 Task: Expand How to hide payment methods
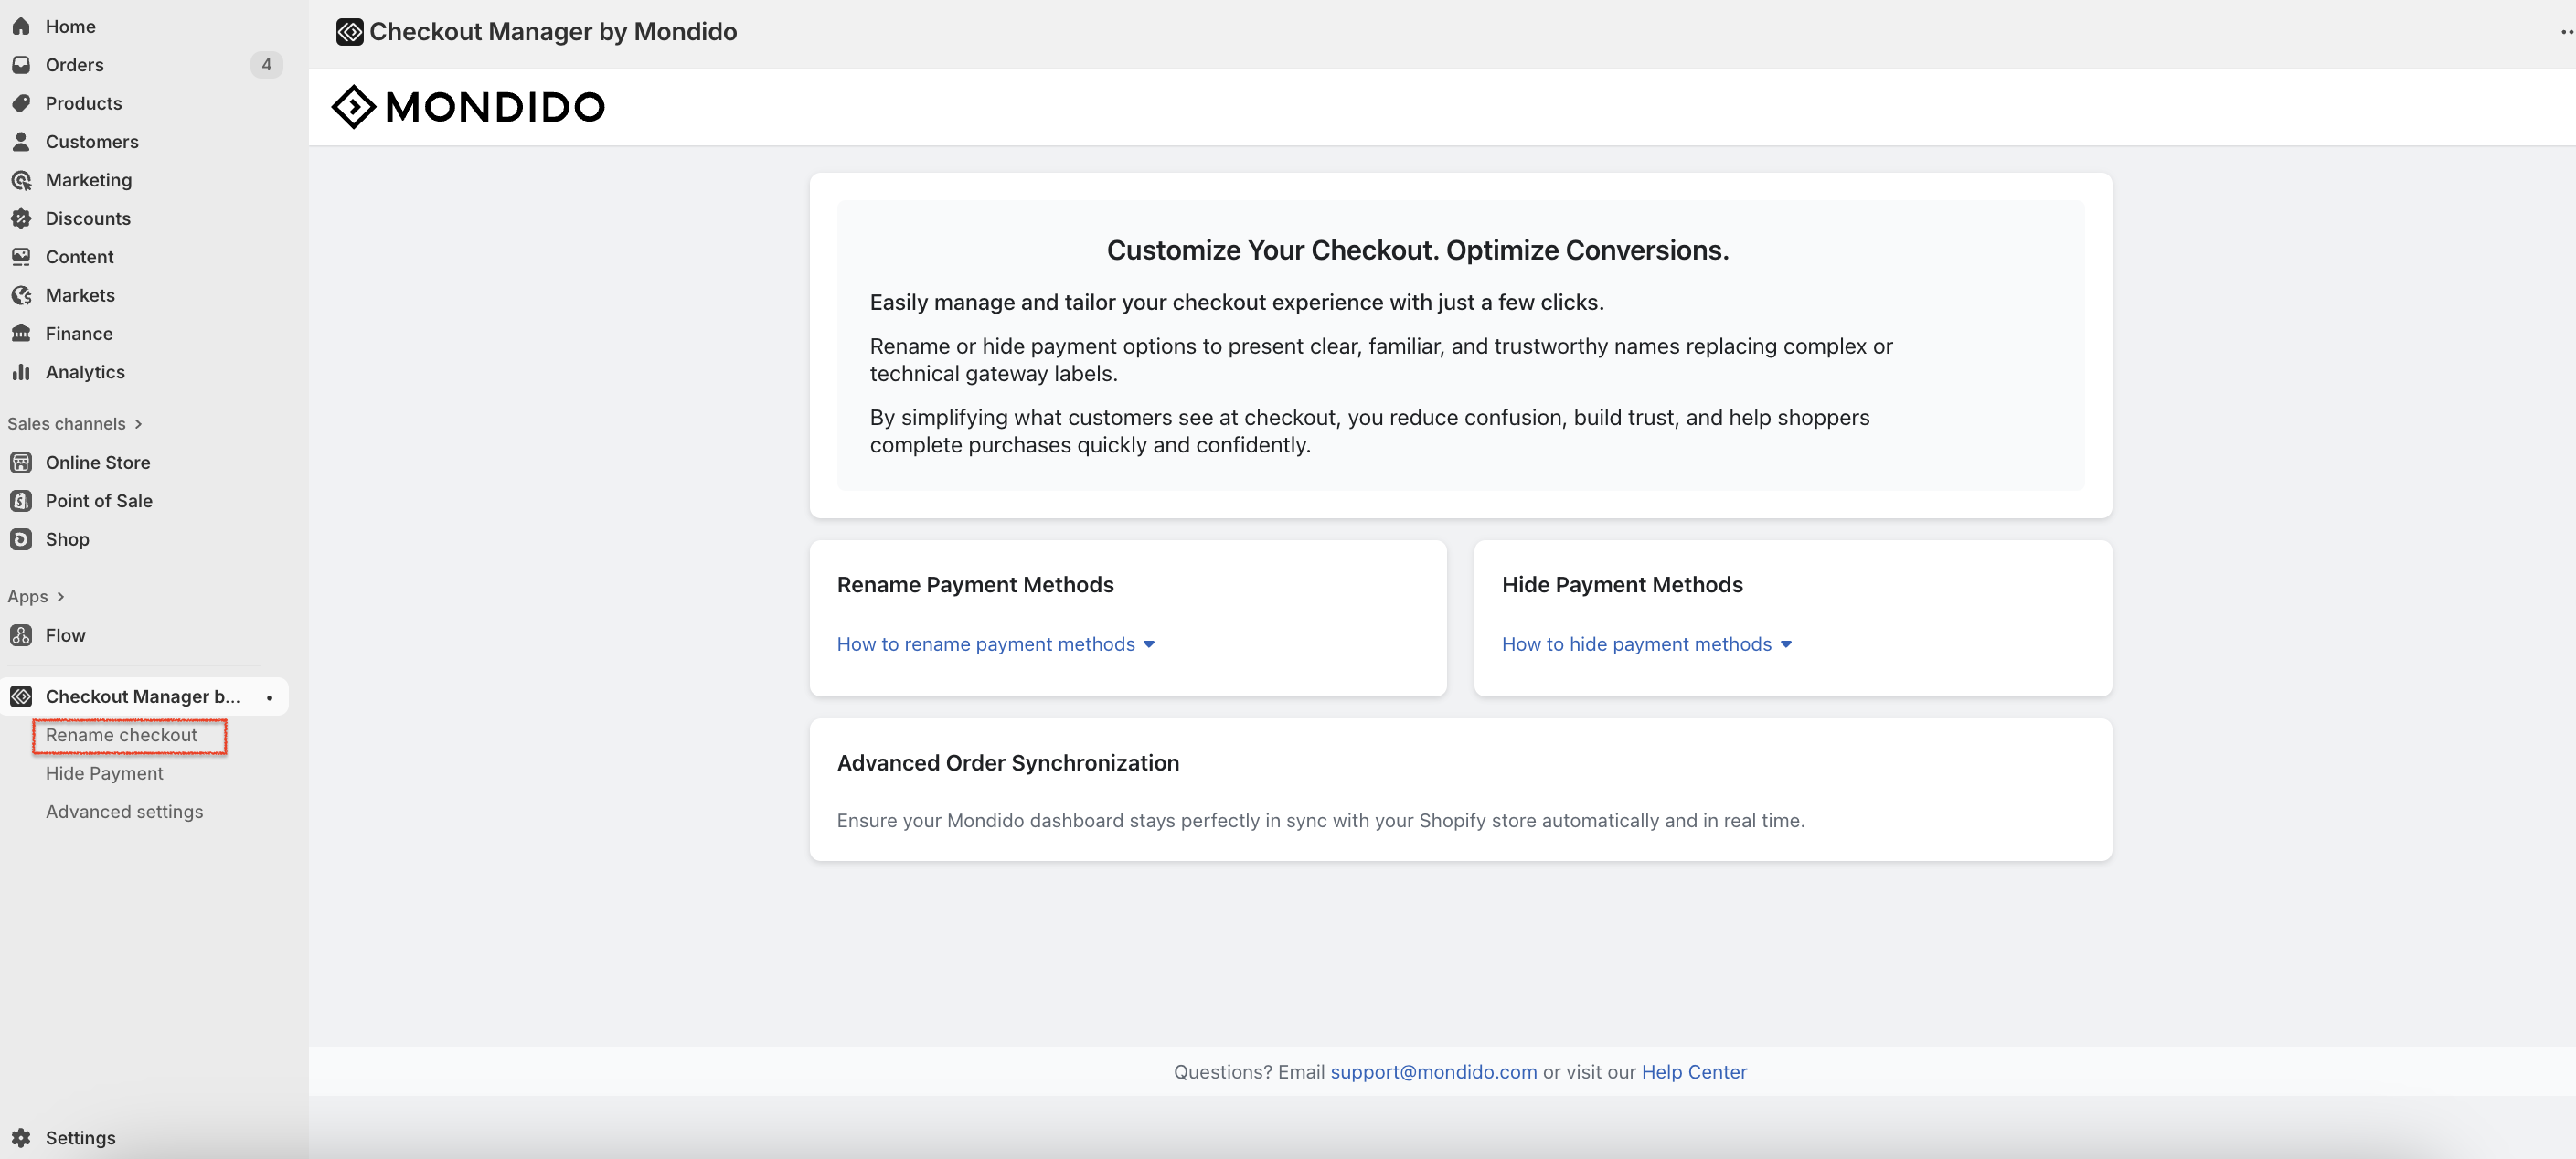[1646, 645]
